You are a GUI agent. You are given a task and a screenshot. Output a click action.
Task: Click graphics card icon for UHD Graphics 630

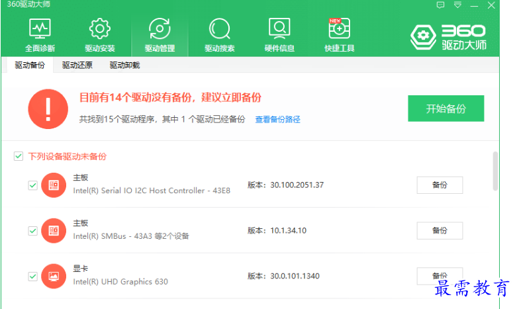pos(54,277)
